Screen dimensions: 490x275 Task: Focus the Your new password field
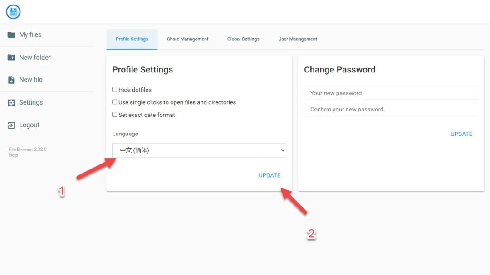[x=391, y=93]
